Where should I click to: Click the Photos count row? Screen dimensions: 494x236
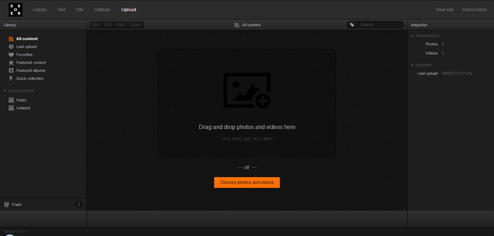point(435,44)
